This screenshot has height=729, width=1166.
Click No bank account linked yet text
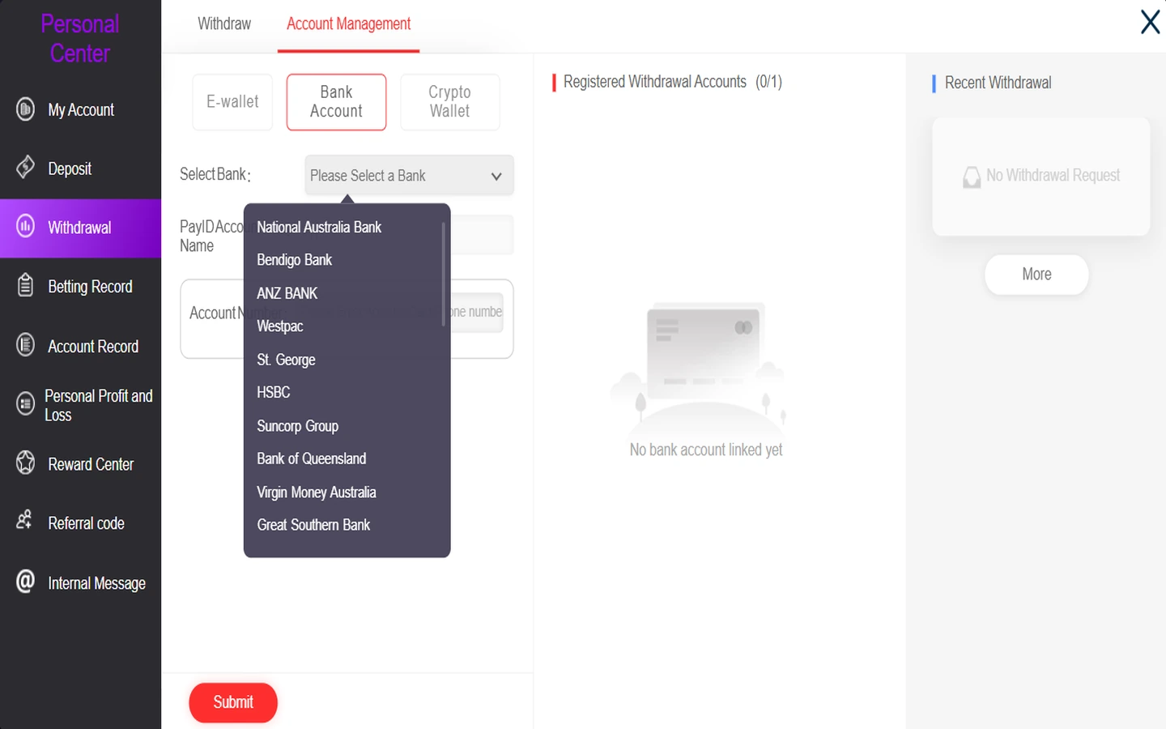pos(706,450)
